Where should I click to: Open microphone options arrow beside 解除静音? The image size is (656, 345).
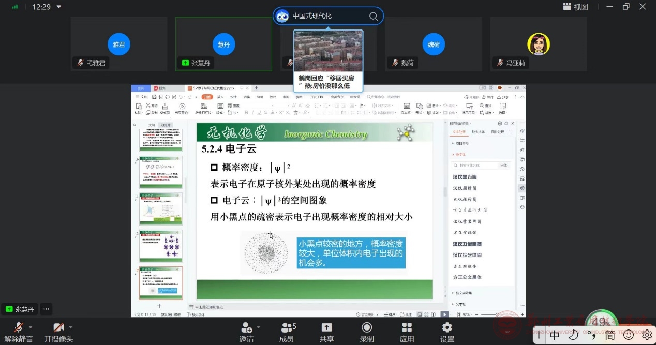(x=31, y=327)
